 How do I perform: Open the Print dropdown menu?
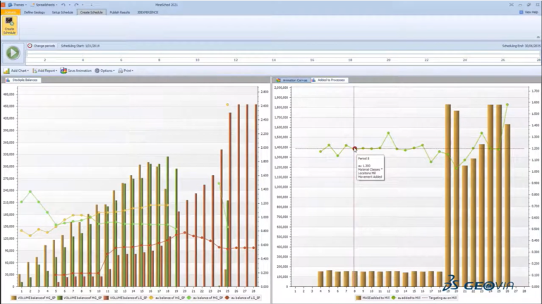tap(126, 71)
